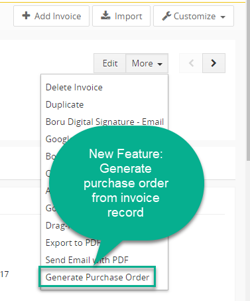The image size is (250, 301).
Task: Click the plus icon on Add Invoice
Action: point(26,15)
